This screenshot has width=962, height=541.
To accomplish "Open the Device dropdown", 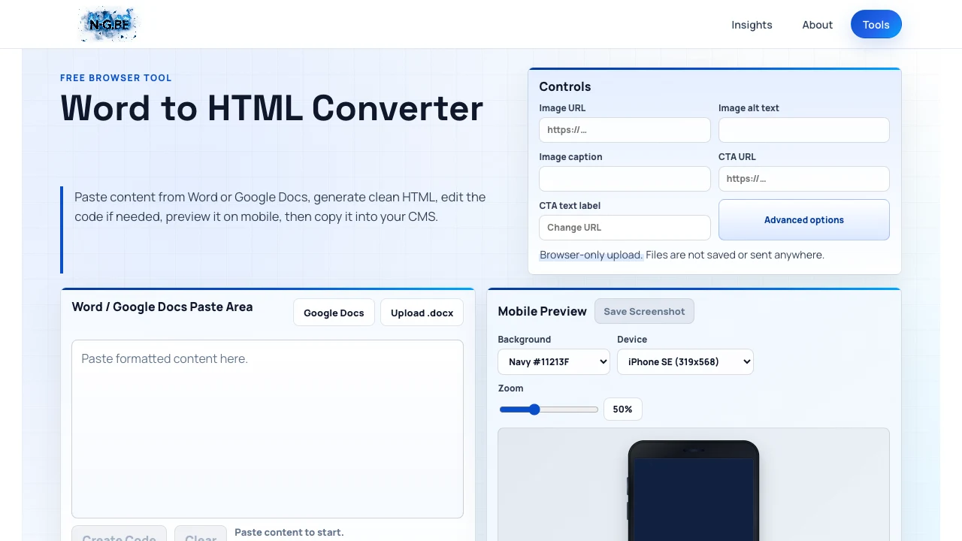I will [x=685, y=361].
